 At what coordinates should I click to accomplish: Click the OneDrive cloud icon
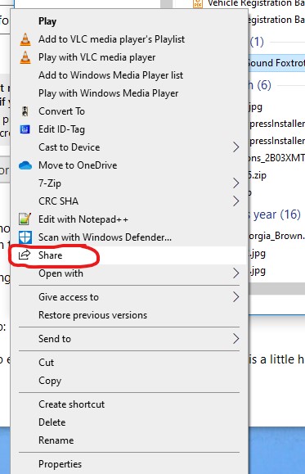pos(25,165)
